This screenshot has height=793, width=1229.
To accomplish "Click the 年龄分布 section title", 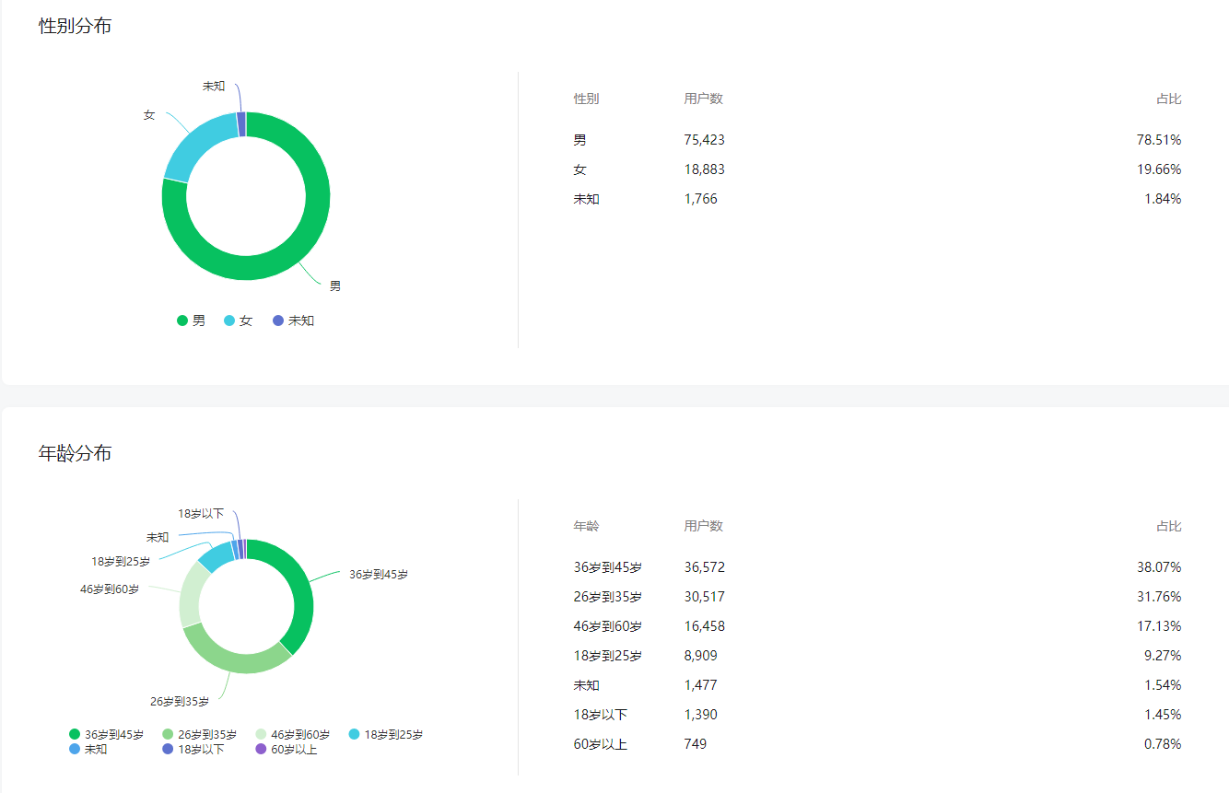I will pos(76,453).
